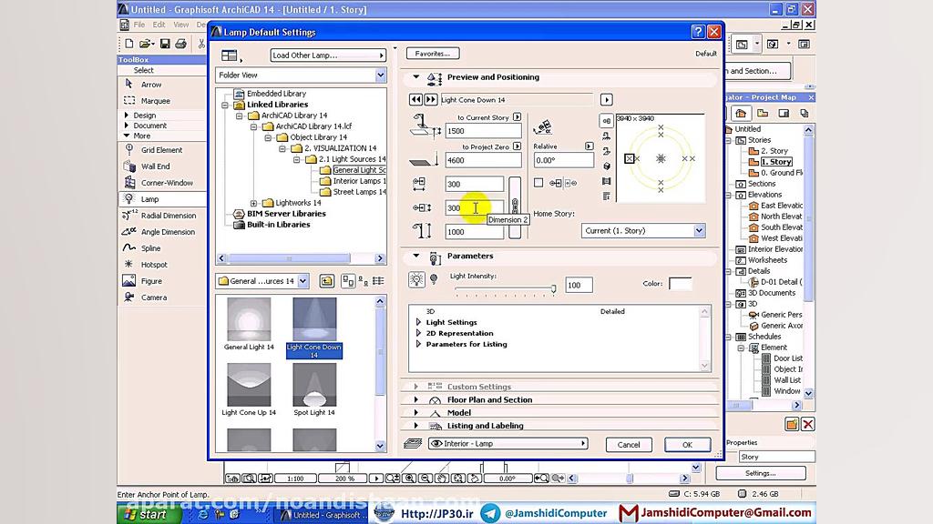Click browser up-folder icon
Image resolution: width=933 pixels, height=524 pixels.
click(326, 281)
